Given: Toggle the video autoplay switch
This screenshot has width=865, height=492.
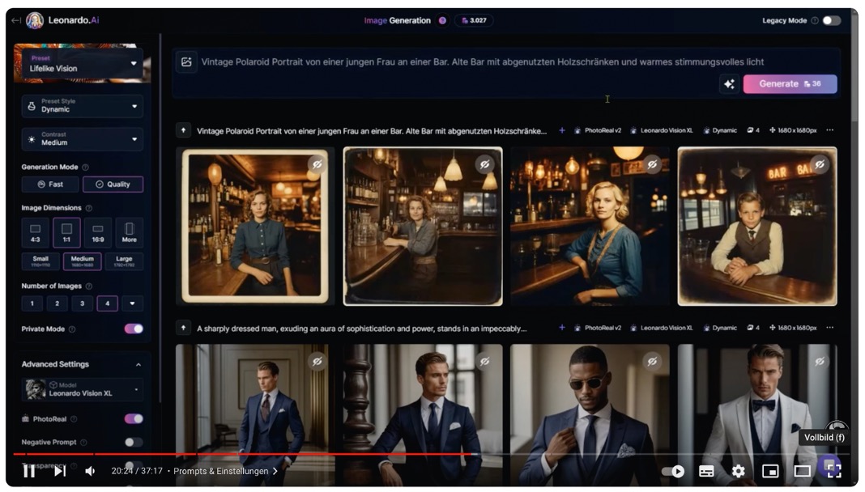Looking at the screenshot, I should (673, 471).
